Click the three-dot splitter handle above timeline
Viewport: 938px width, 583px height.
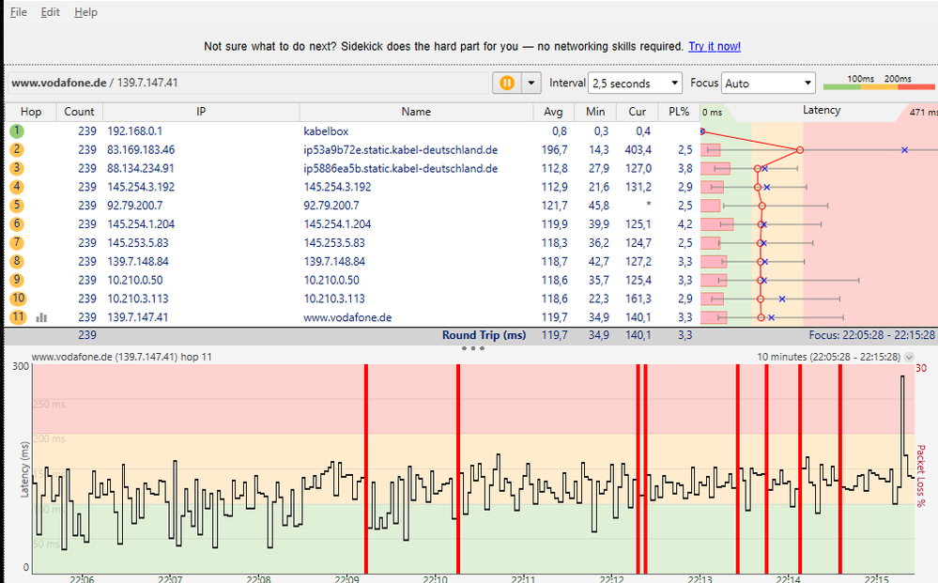pos(473,348)
